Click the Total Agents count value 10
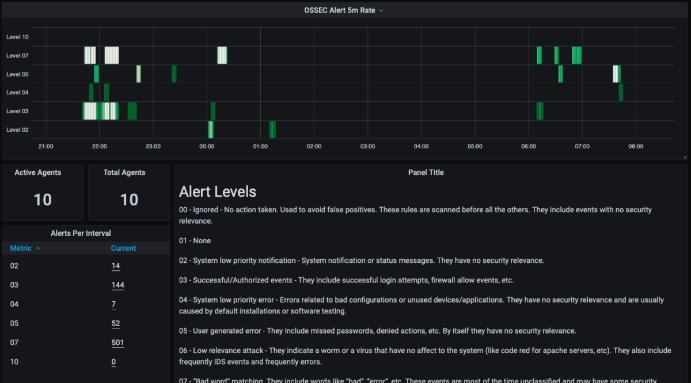Image resolution: width=691 pixels, height=383 pixels. pyautogui.click(x=129, y=200)
